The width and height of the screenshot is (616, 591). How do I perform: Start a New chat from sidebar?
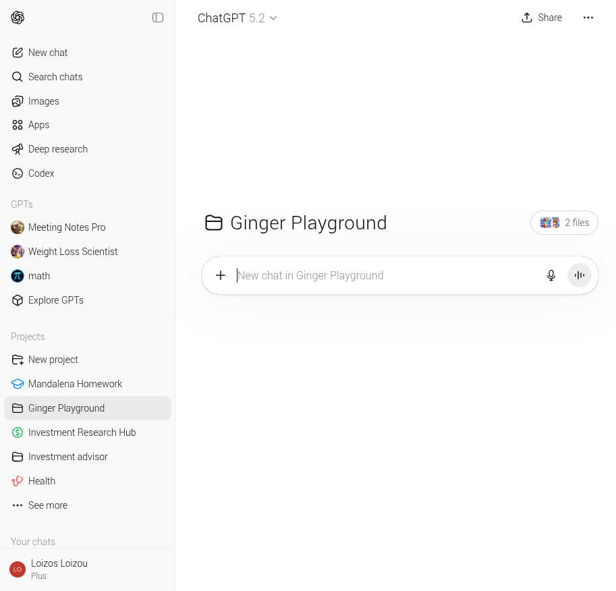pyautogui.click(x=48, y=53)
